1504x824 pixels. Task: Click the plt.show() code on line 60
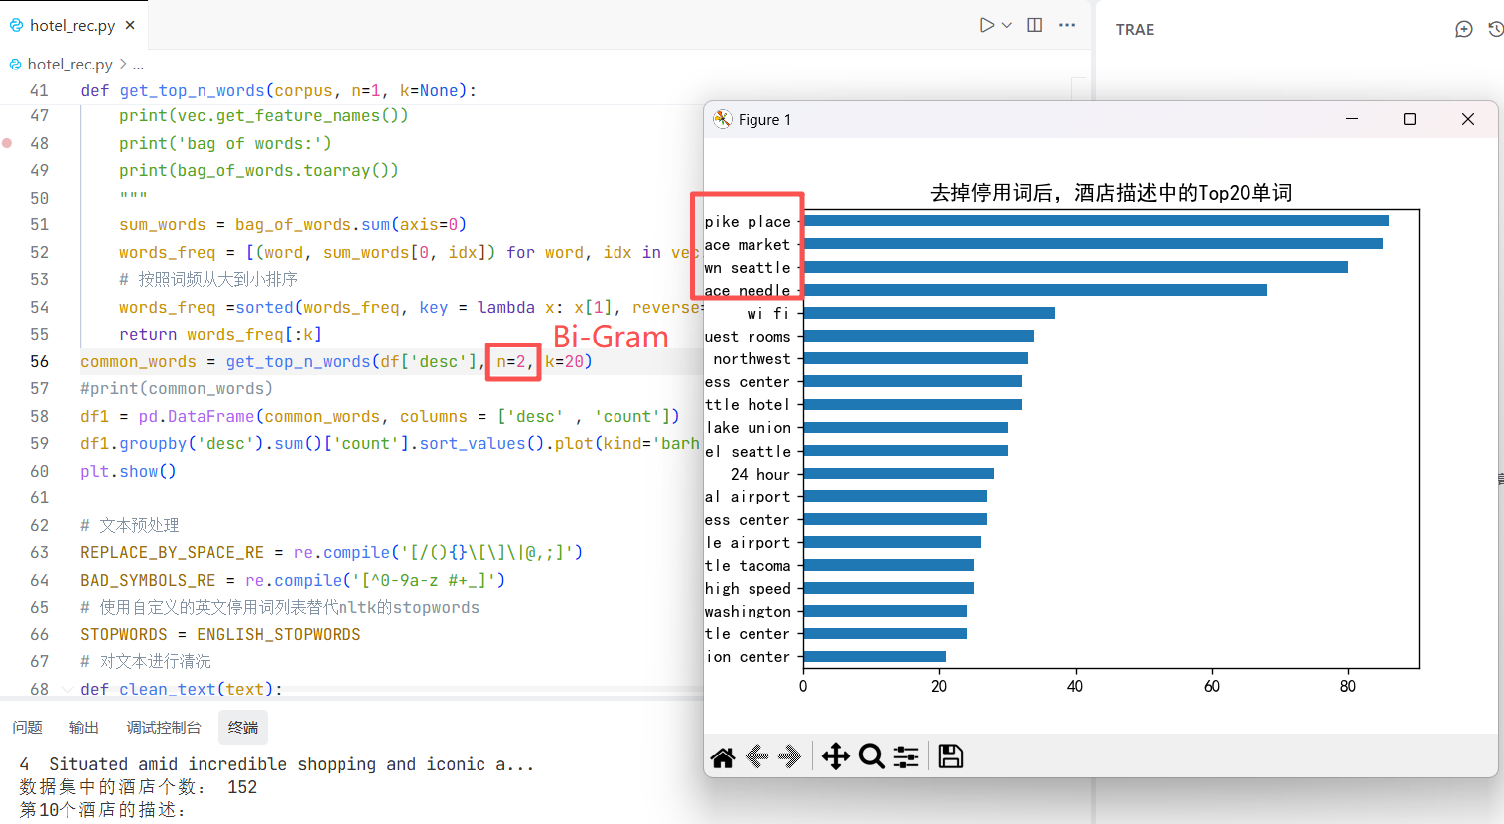128,471
